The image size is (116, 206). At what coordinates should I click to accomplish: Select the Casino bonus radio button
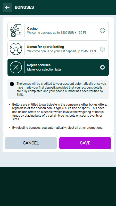pyautogui.click(x=102, y=31)
